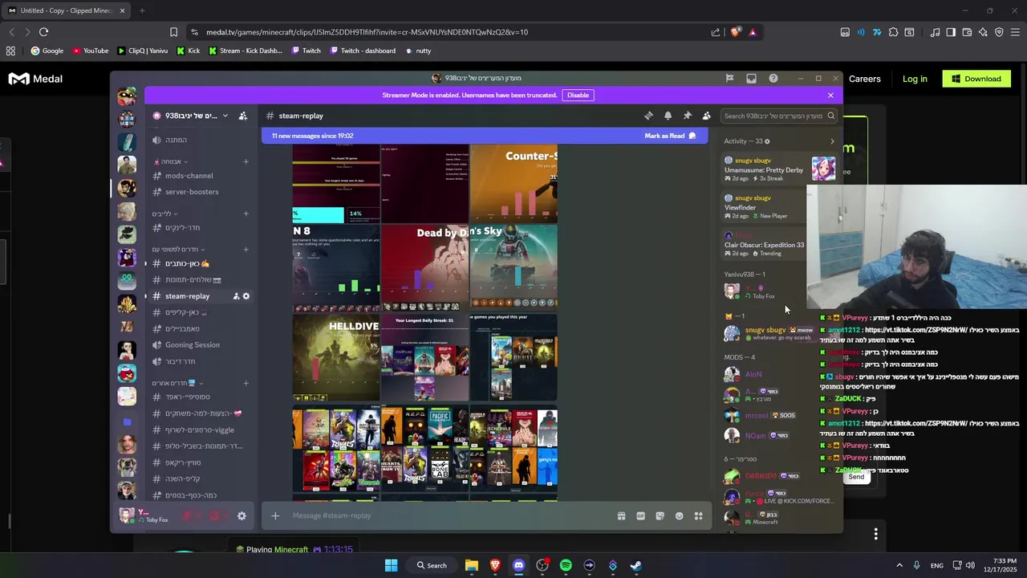Open the emoji picker in message bar
1027x578 pixels.
click(679, 516)
